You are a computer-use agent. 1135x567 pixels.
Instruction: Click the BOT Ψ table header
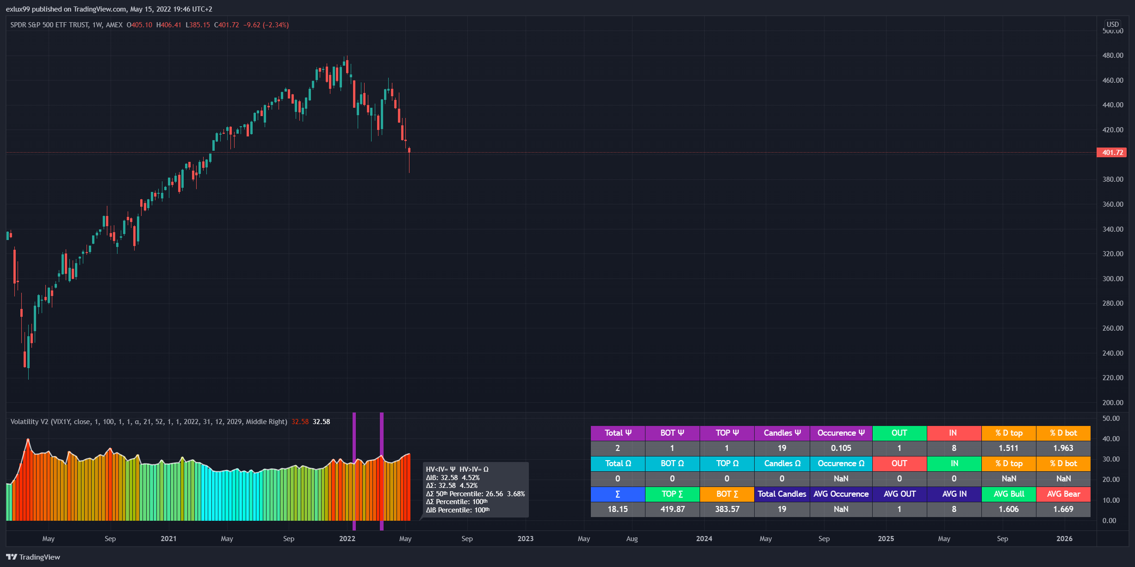(x=672, y=433)
